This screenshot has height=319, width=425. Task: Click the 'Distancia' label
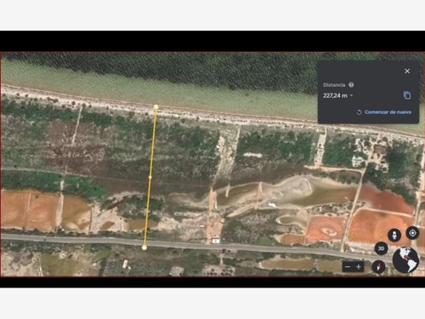pos(334,85)
